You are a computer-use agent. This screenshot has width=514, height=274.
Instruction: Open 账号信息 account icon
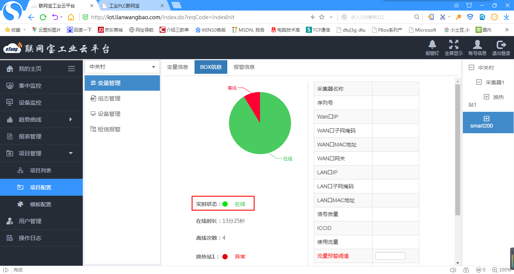click(477, 44)
